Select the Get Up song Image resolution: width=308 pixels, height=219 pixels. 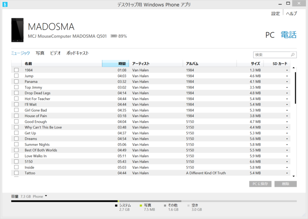30,133
